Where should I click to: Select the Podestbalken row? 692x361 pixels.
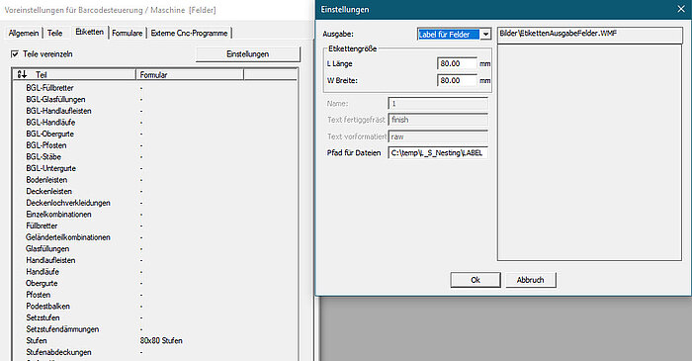click(x=154, y=306)
